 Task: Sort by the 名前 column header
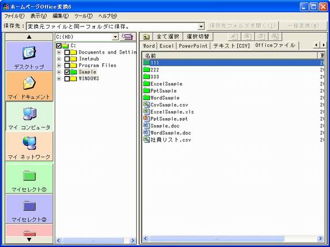230,56
